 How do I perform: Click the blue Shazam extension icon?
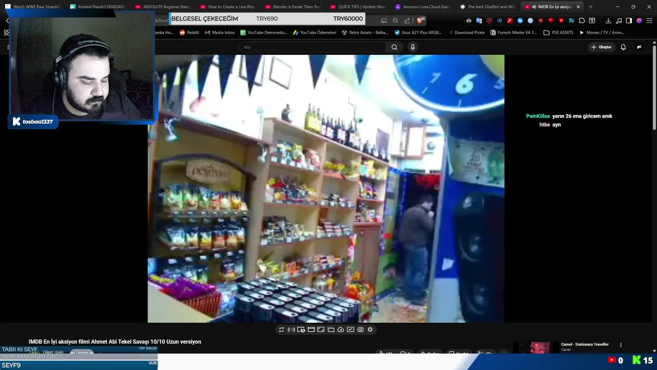tap(520, 21)
